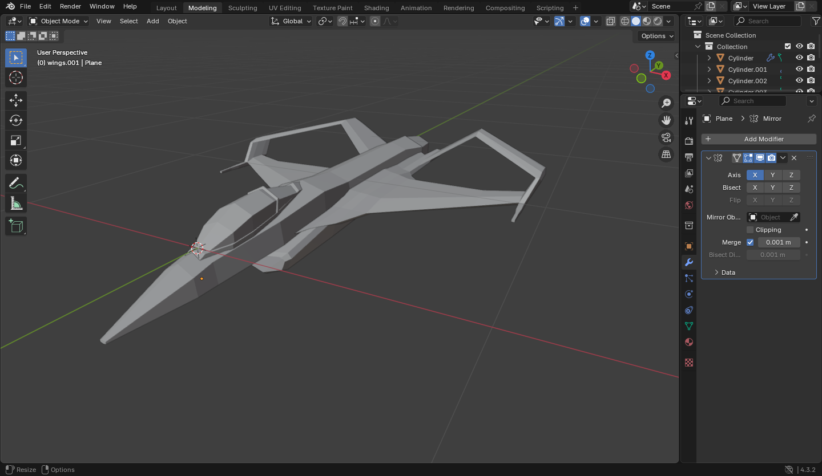Open the Object Constraints properties tab
This screenshot has height=476, width=822.
click(x=689, y=310)
